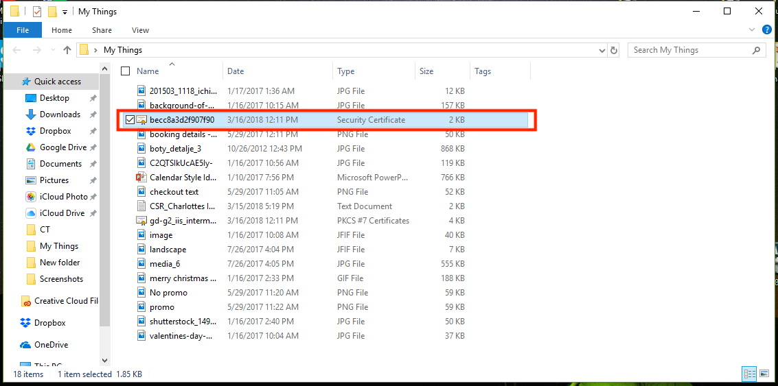778x386 pixels.
Task: Click the navigation pane vertical scrollbar
Action: 104,206
